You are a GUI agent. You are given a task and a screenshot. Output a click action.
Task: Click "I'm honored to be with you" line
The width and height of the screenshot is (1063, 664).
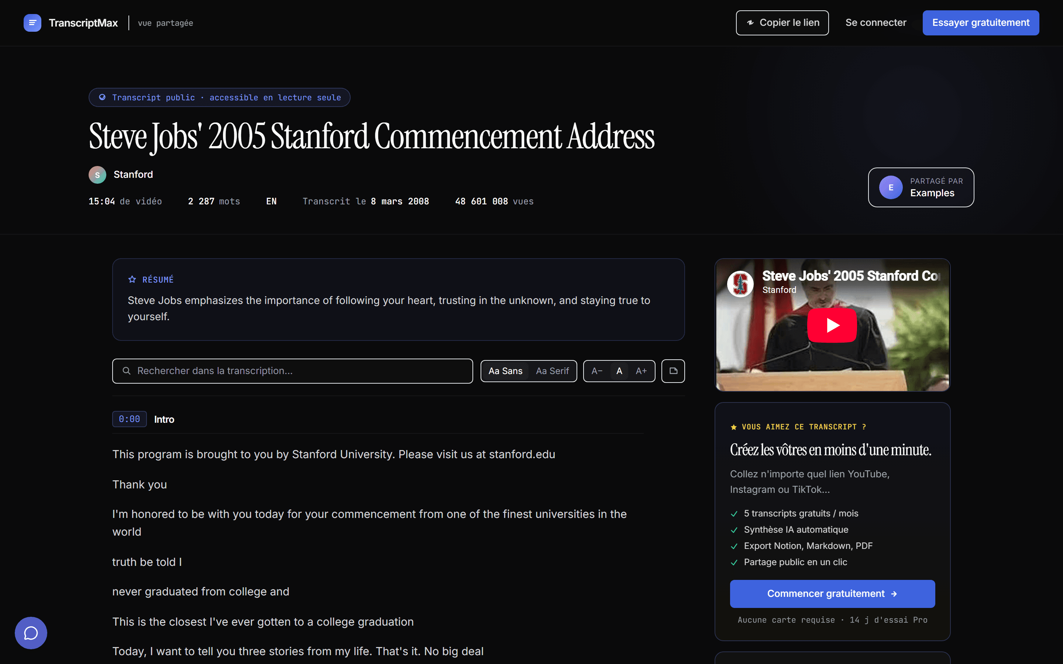[x=369, y=523]
